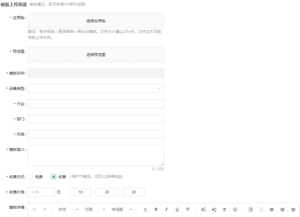
Task: Apply superscript formatting
Action: (204, 209)
